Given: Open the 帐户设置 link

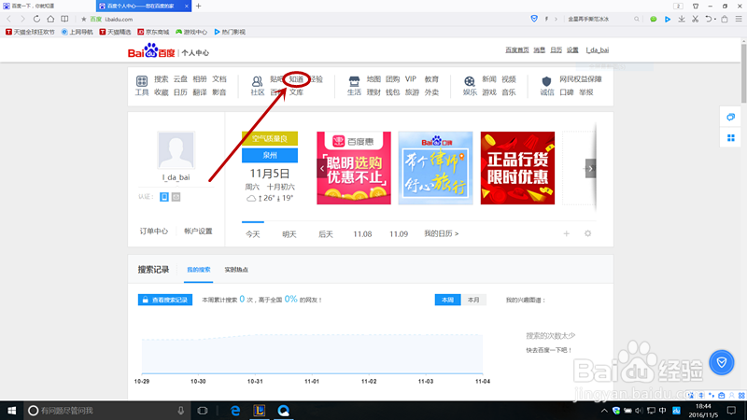Looking at the screenshot, I should (x=198, y=231).
